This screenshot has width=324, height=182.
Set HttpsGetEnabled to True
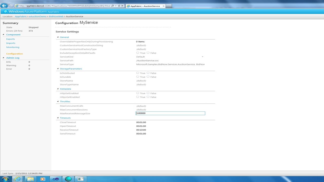138,97
